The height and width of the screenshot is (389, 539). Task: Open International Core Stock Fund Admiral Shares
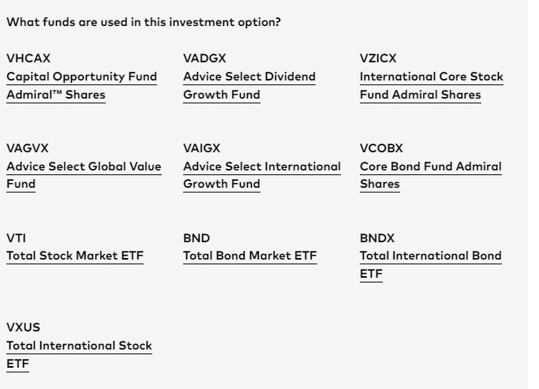(x=432, y=85)
